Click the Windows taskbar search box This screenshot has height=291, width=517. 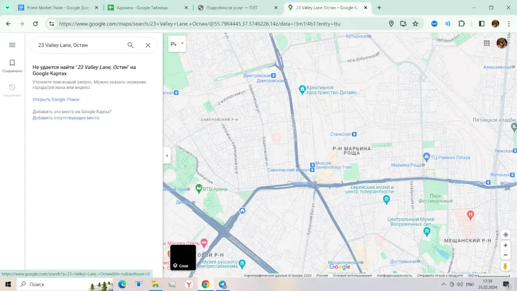65,284
